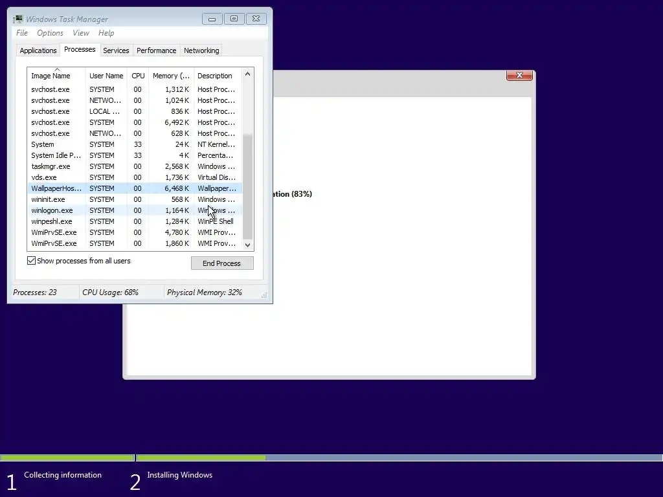Switch to the Applications tab
Image resolution: width=663 pixels, height=497 pixels.
38,50
